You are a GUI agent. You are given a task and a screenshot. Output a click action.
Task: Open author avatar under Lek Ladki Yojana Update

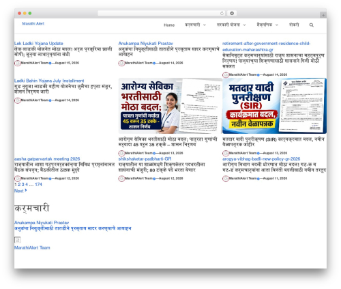[x=18, y=63]
